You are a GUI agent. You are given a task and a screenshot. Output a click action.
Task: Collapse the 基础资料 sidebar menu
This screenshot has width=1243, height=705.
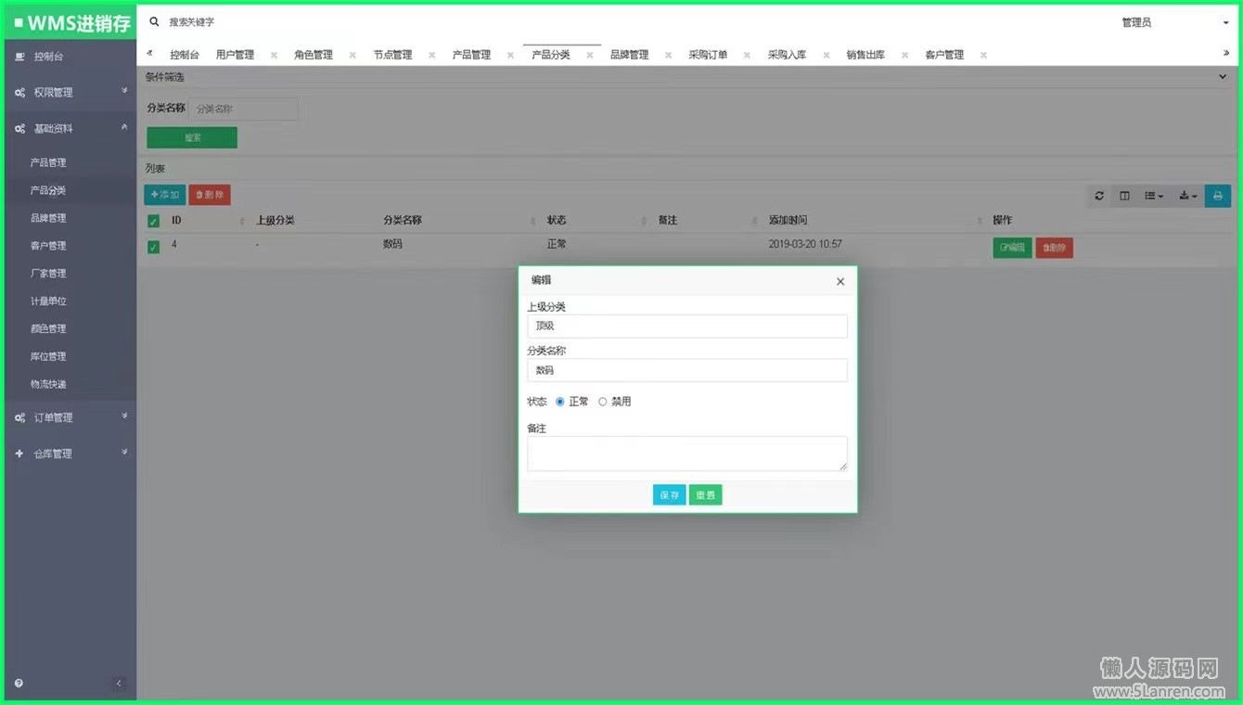coord(70,129)
